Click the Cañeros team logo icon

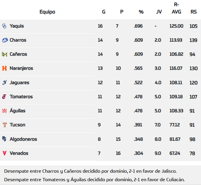coord(4,54)
